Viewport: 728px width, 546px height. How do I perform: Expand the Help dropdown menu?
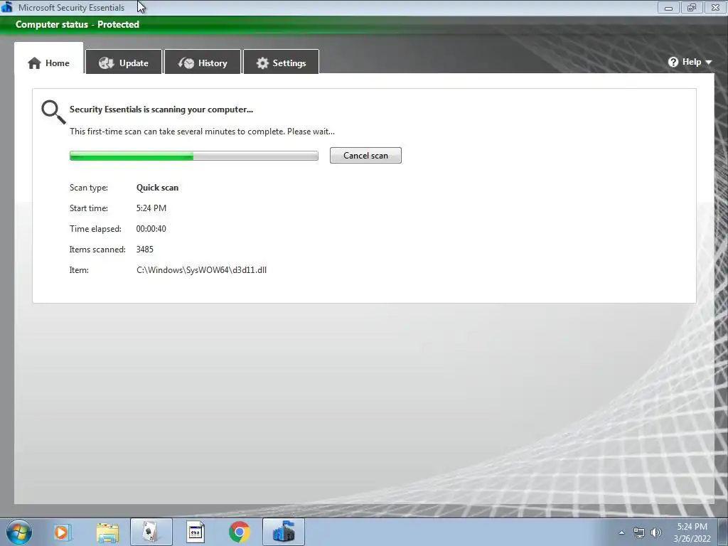(690, 62)
